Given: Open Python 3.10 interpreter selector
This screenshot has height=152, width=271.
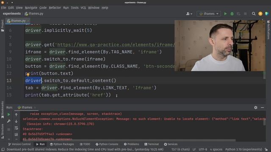Looking at the screenshot, I should [243, 149].
